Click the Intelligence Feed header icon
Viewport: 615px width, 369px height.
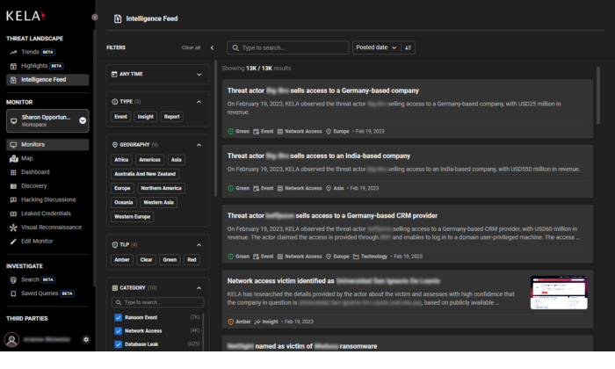(118, 18)
